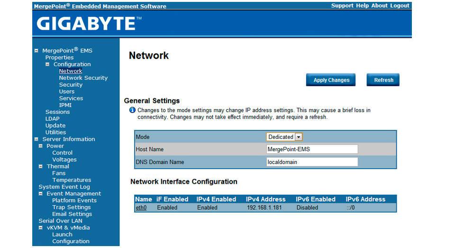Click the GIGABYTE logo in the header

tap(89, 24)
